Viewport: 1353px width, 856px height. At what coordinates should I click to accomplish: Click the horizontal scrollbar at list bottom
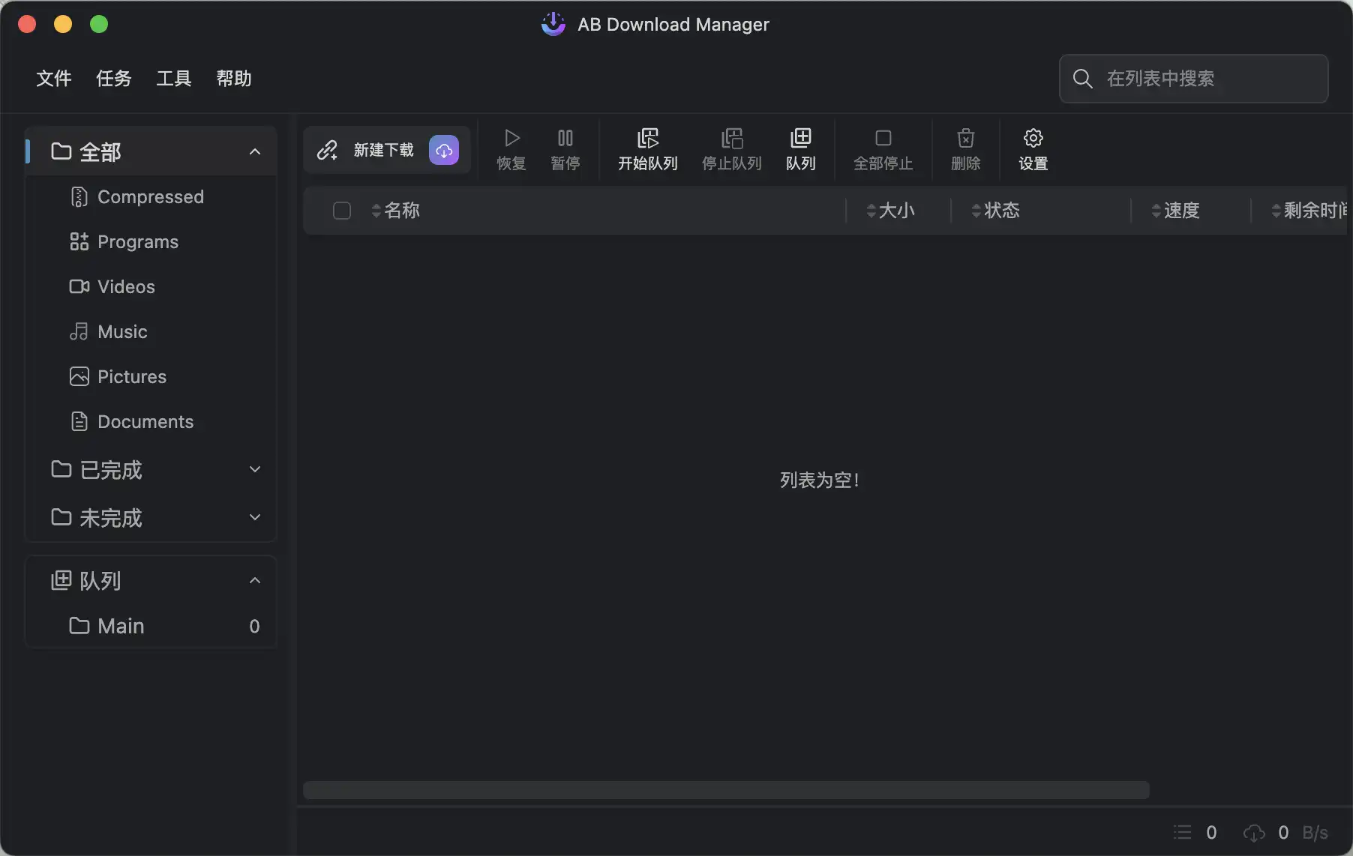726,790
